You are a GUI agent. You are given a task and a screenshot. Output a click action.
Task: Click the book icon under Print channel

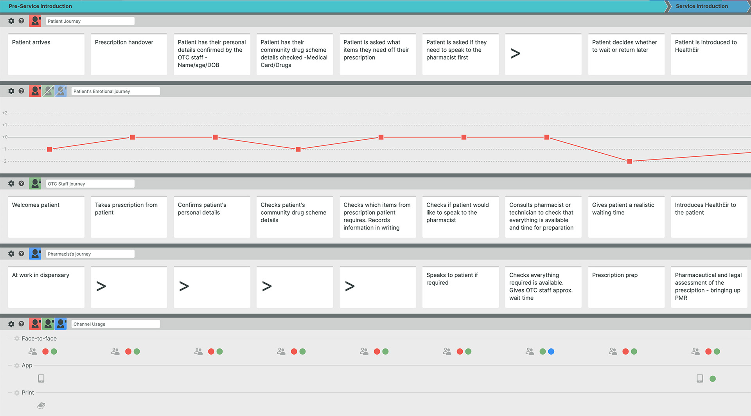point(41,405)
